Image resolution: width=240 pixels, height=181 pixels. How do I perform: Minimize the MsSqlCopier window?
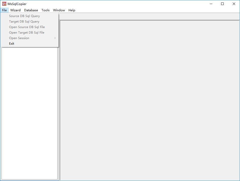(x=211, y=4)
